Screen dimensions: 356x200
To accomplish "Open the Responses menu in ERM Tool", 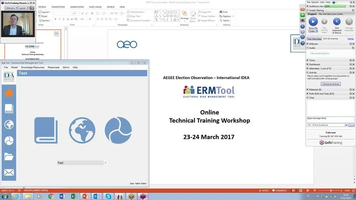I will 53,67.
